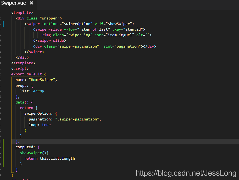Click the swiper-pagination div class
The height and width of the screenshot is (180, 239).
coord(72,46)
